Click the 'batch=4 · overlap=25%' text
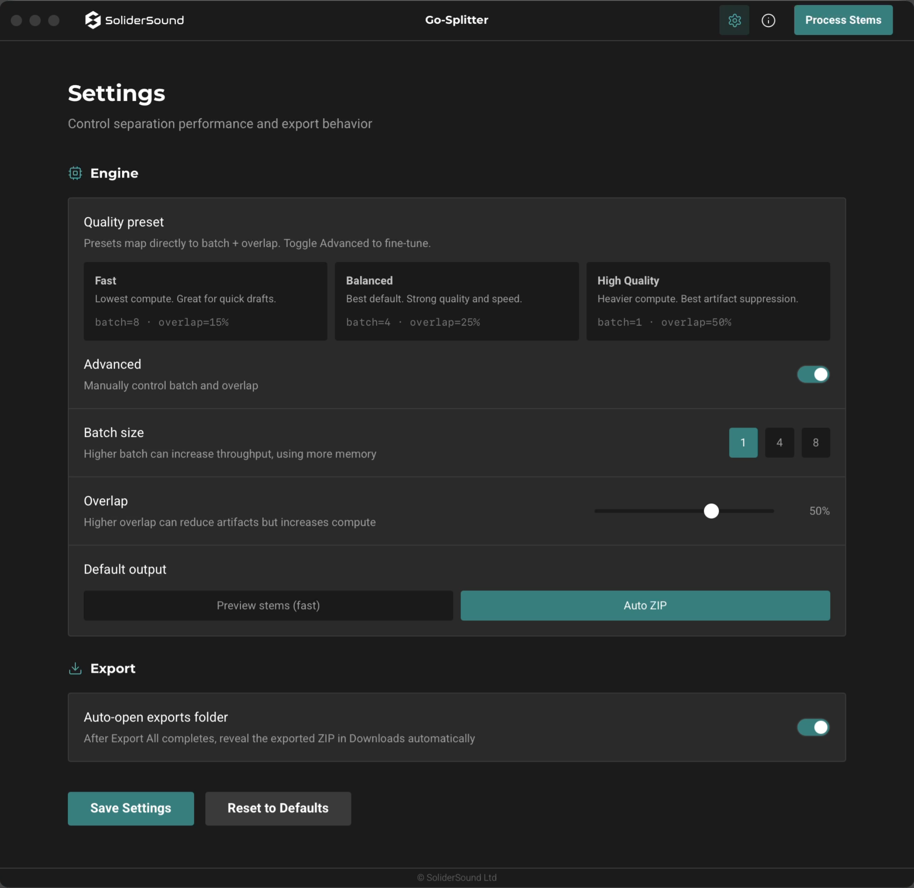Screen dimensions: 914x888 (413, 322)
